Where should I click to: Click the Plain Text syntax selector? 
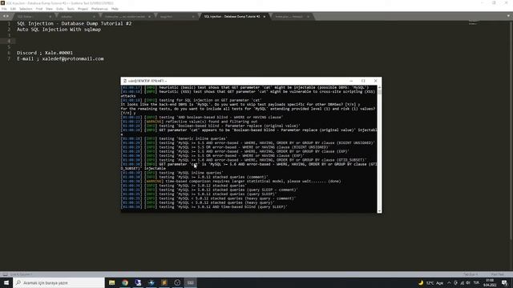[498, 274]
